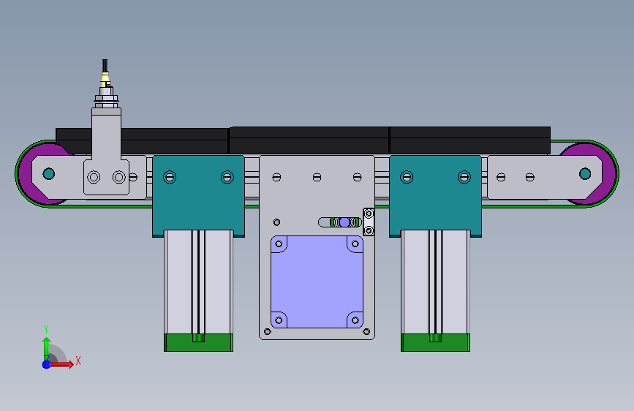
Task: Select the right teal mounting bracket
Action: [436, 196]
